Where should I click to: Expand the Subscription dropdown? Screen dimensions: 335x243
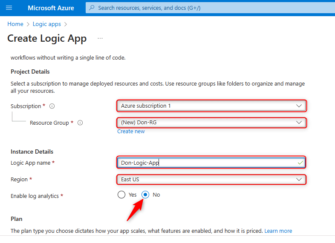coord(211,106)
